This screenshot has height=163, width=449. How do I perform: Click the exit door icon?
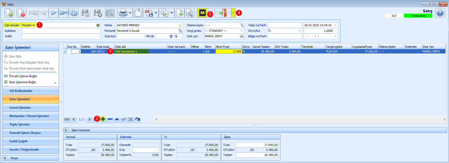pos(223,13)
